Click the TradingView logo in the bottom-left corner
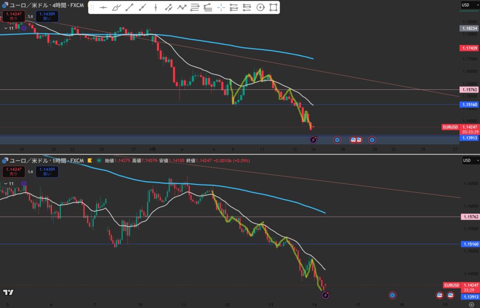The image size is (480, 308). pyautogui.click(x=8, y=293)
